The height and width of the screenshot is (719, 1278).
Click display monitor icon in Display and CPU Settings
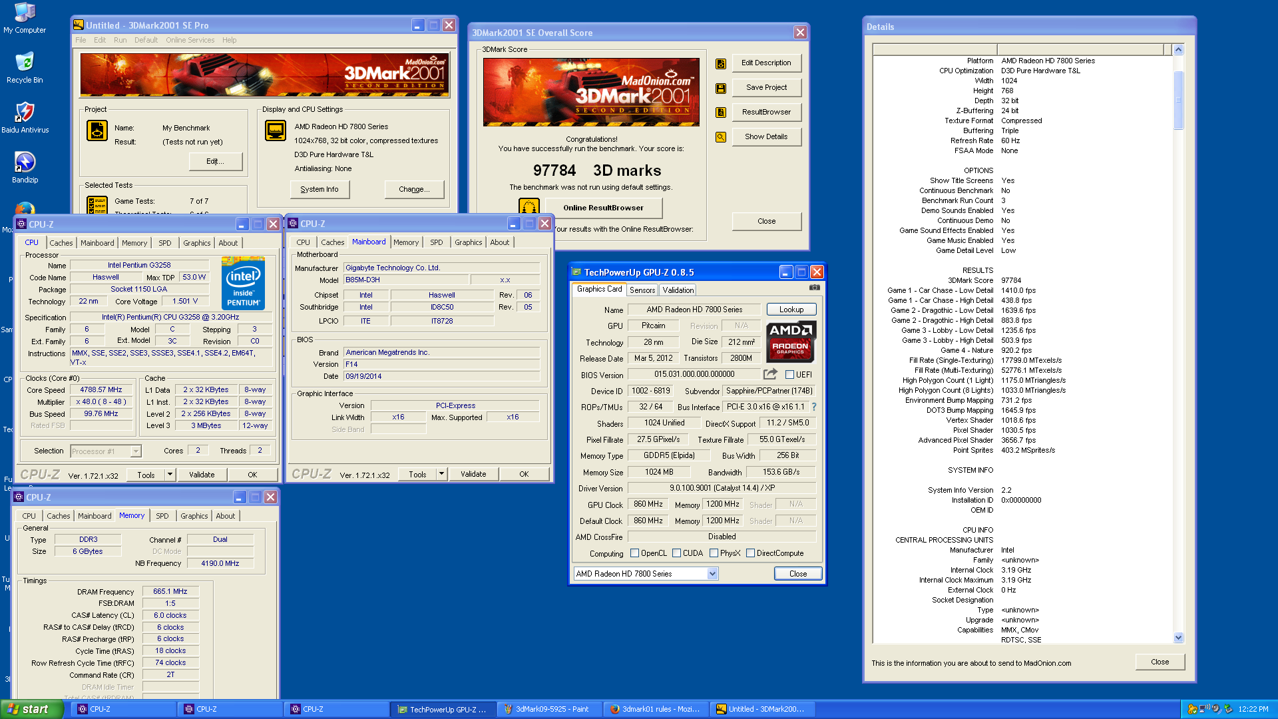tap(276, 130)
